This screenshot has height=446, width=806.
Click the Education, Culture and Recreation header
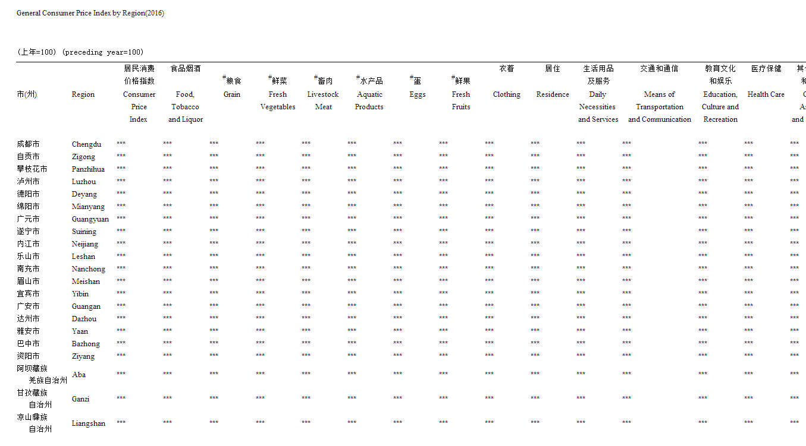pos(720,107)
